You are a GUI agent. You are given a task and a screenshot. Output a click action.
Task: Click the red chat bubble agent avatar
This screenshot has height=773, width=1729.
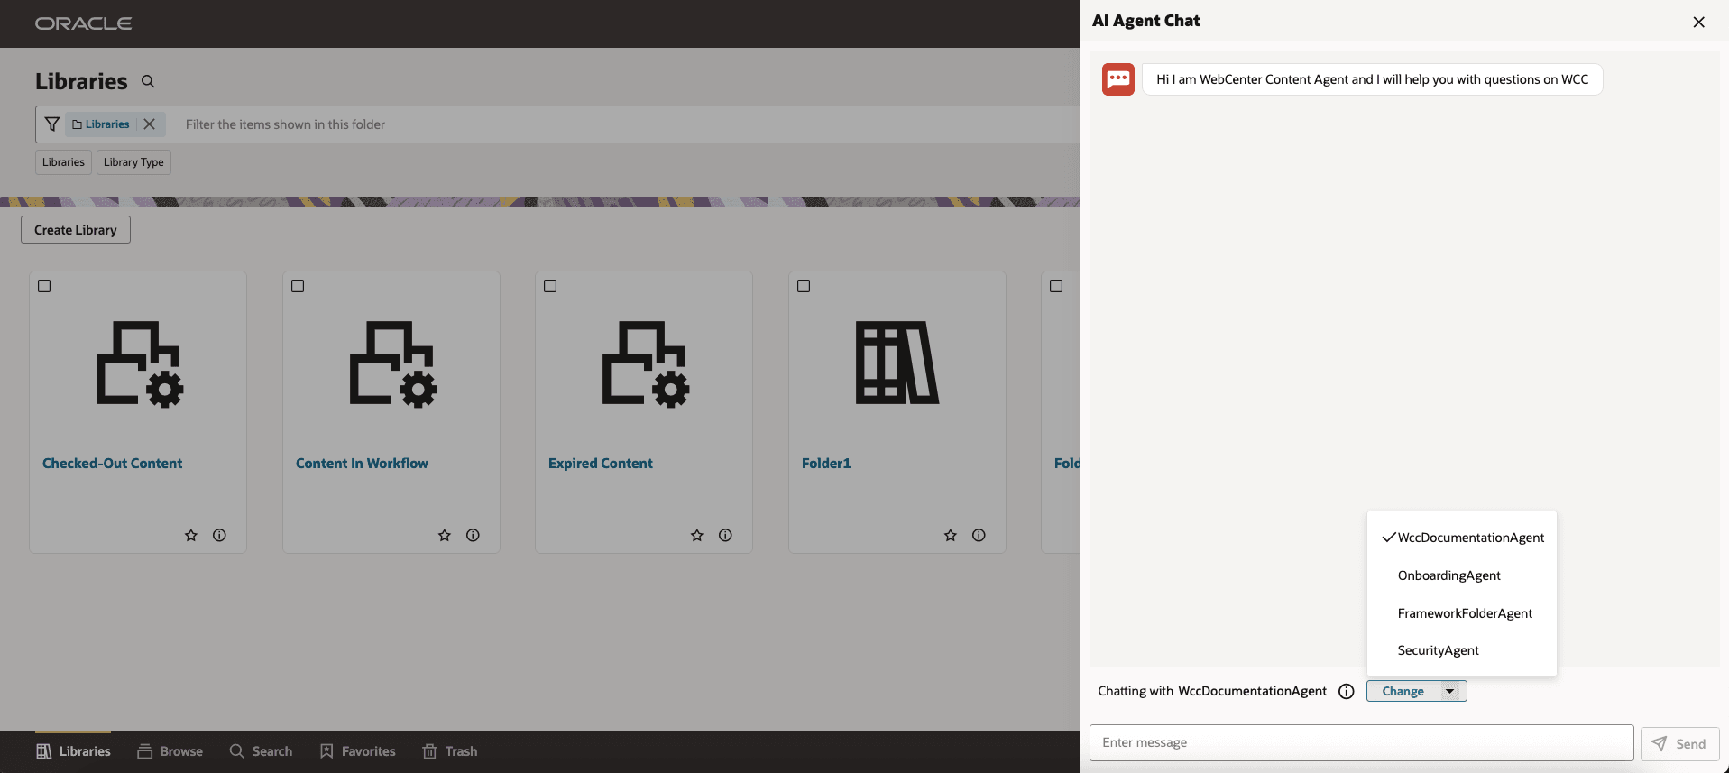click(1118, 79)
